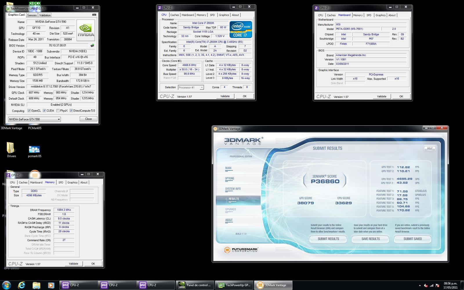Toggle the PhysX checkbox in GPU-Z
Screen dimensions: 464x290
(x=58, y=111)
